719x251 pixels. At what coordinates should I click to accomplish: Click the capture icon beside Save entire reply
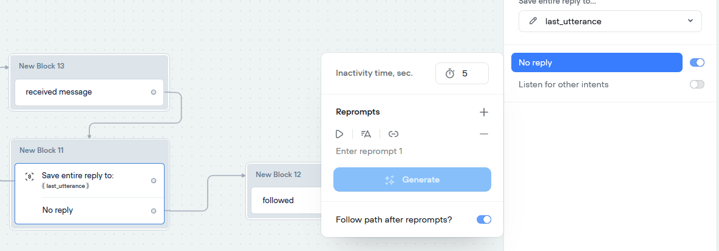[29, 176]
